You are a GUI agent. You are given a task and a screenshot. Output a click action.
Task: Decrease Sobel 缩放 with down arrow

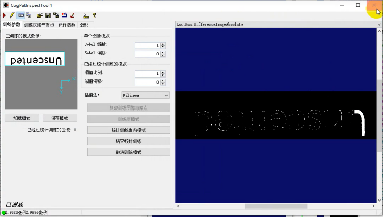tap(163, 47)
